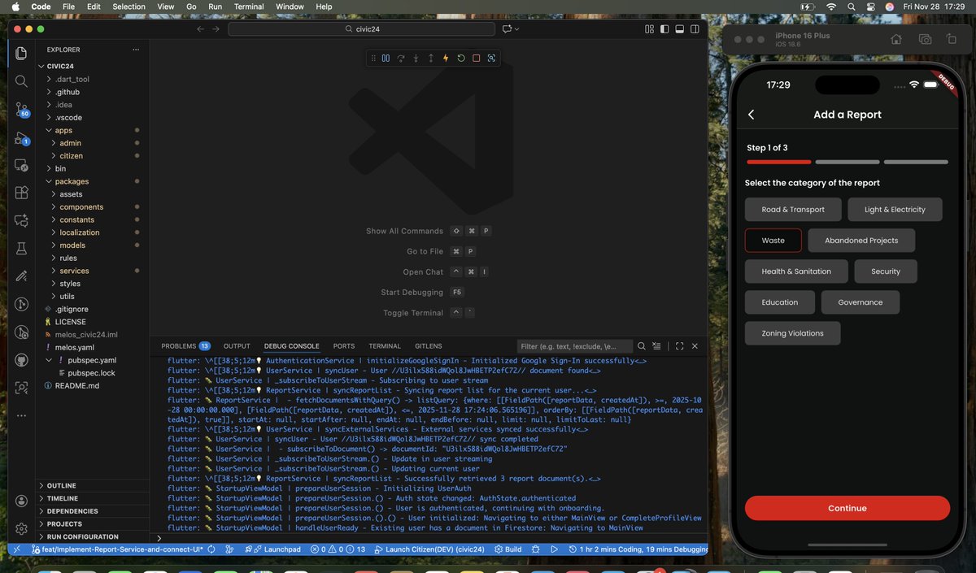The image size is (976, 573).
Task: Rotate the simulator device icon
Action: 951,39
